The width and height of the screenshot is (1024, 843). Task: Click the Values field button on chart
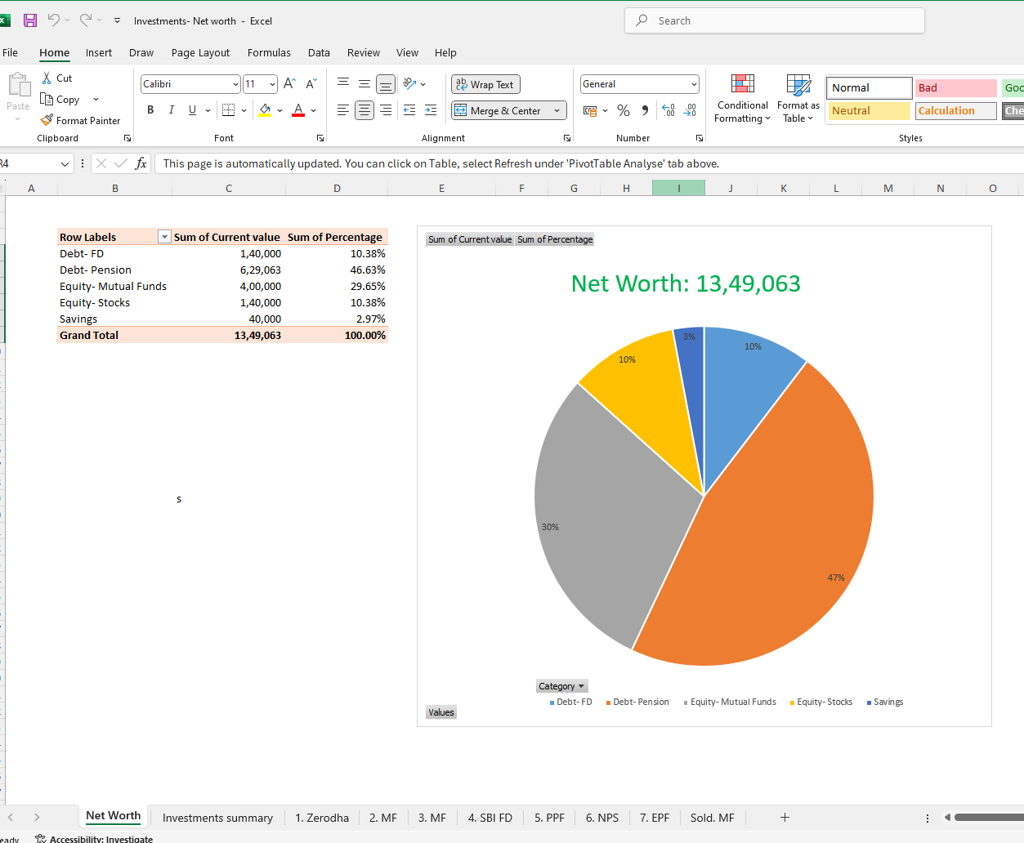click(441, 712)
